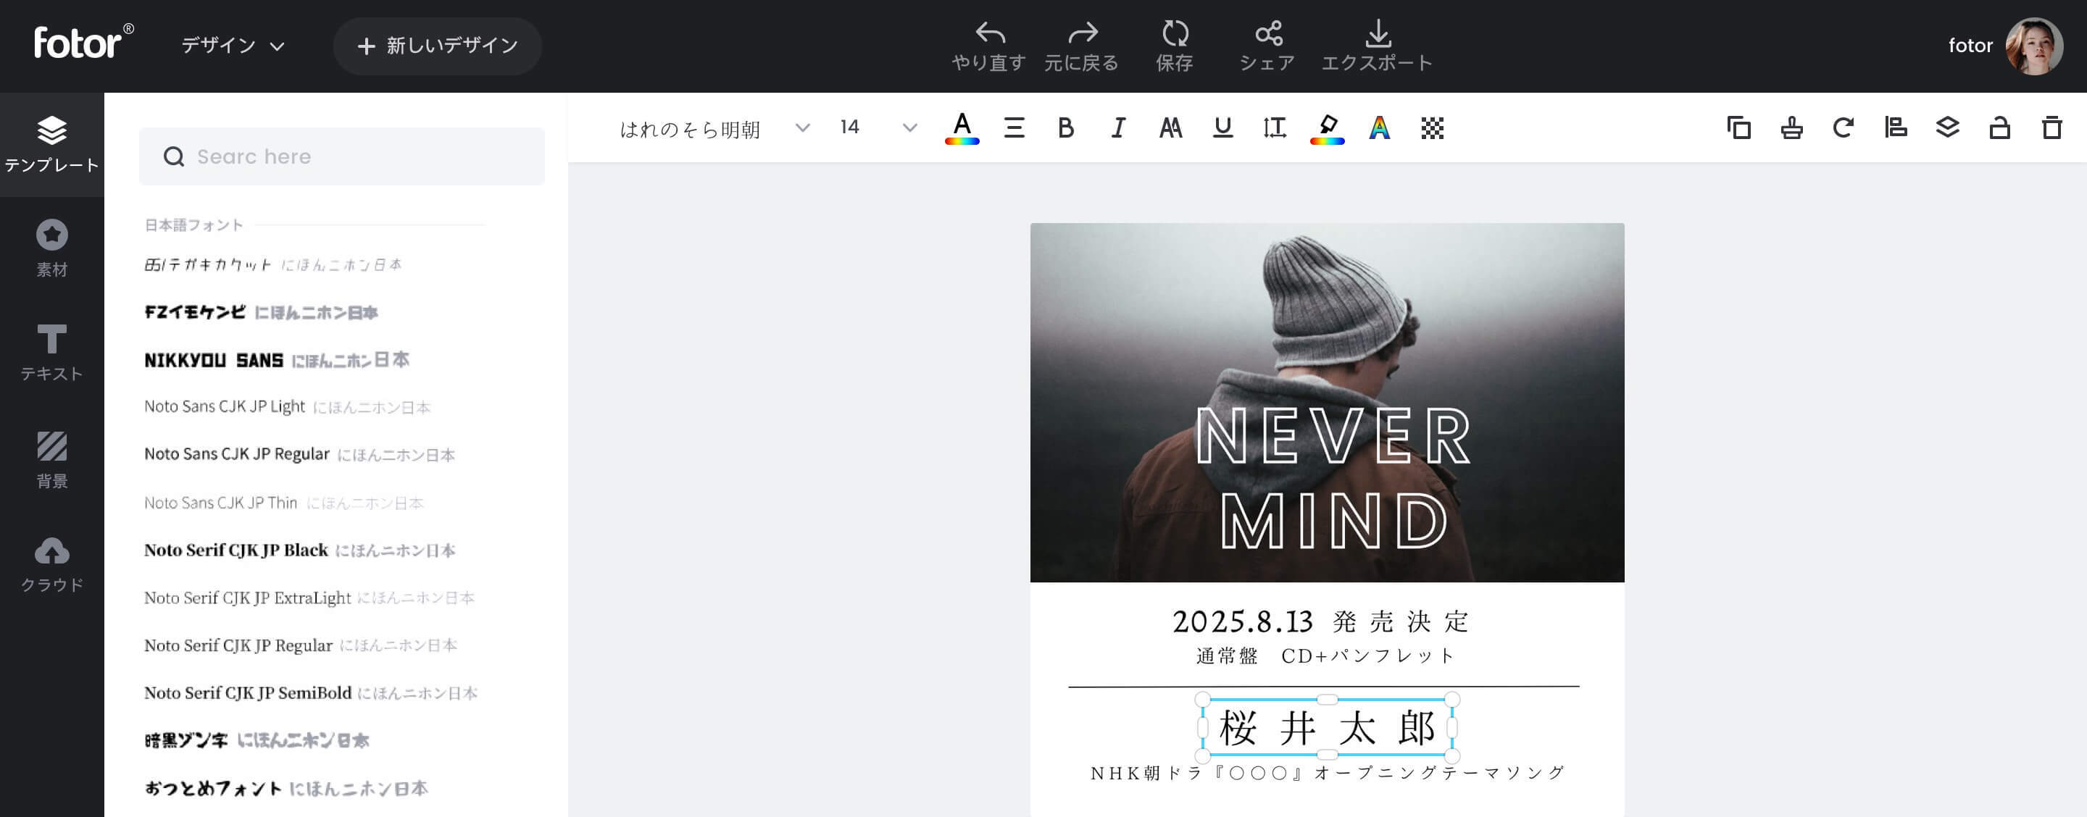This screenshot has width=2087, height=817.
Task: Click the rotate icon
Action: pos(1843,128)
